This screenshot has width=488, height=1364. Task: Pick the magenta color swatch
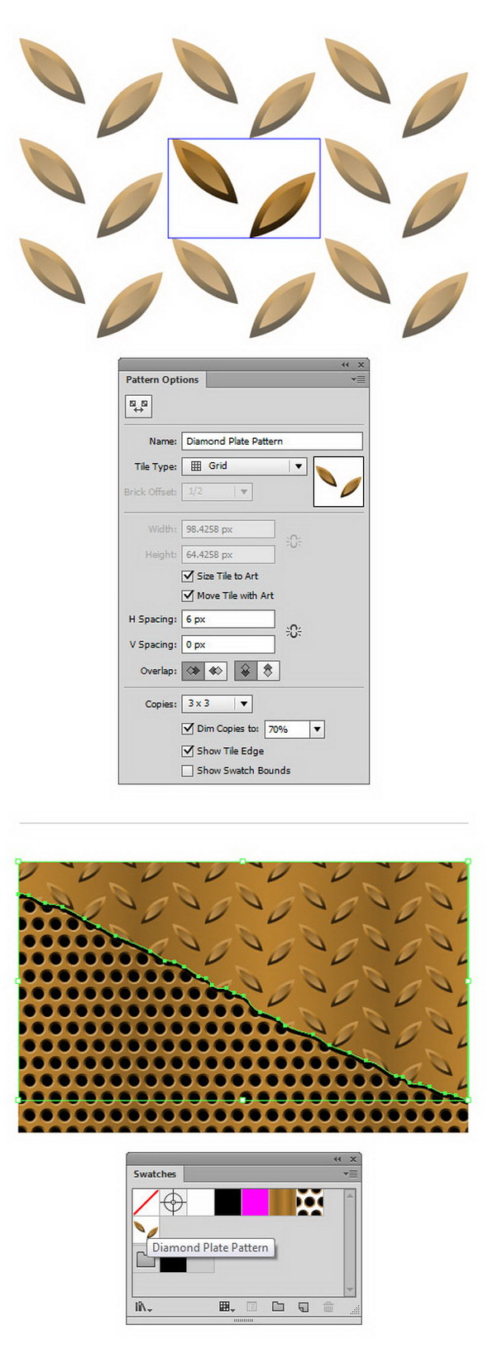pos(255,1203)
